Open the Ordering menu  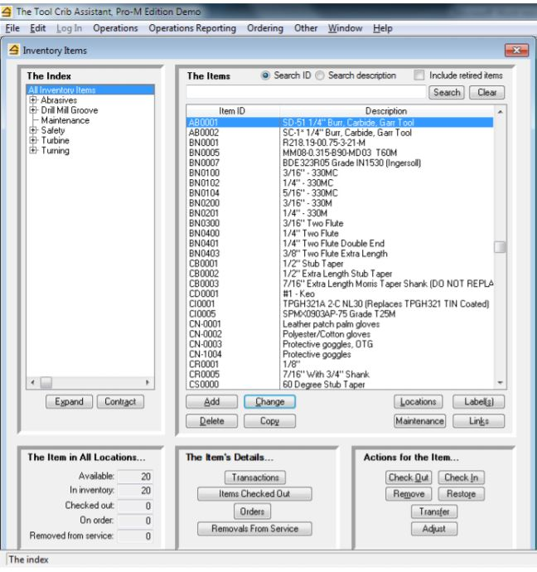tap(265, 28)
